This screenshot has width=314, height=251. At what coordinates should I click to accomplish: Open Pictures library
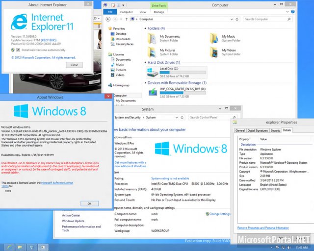121,70
